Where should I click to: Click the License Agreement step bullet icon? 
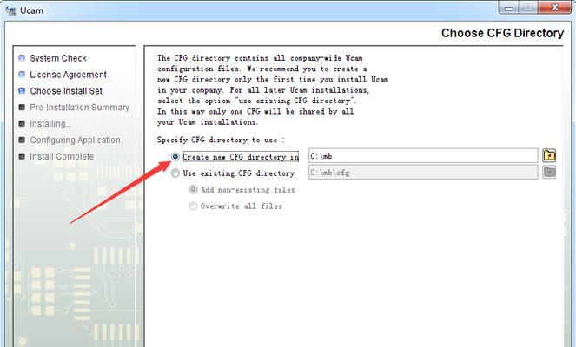pyautogui.click(x=22, y=75)
